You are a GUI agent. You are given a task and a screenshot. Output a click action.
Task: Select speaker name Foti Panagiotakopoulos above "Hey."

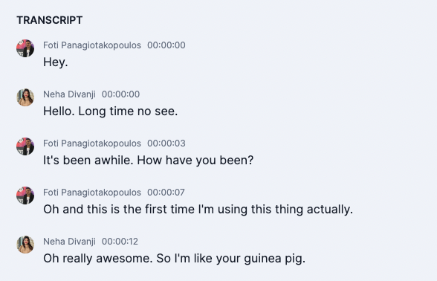(92, 45)
